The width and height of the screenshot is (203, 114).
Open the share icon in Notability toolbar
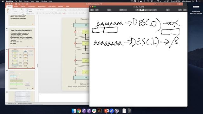[109, 10]
